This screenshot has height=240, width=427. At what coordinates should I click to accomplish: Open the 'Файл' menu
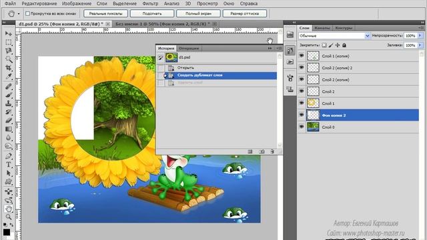11,3
